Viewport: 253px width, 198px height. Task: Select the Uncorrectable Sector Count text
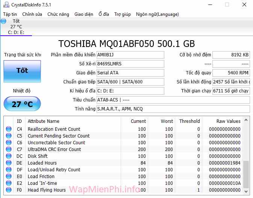coord(56,143)
